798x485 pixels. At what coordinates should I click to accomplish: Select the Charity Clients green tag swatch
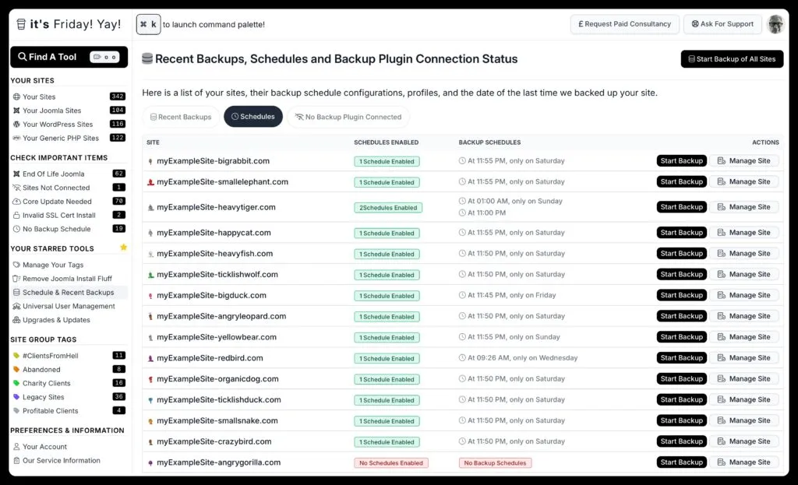16,383
